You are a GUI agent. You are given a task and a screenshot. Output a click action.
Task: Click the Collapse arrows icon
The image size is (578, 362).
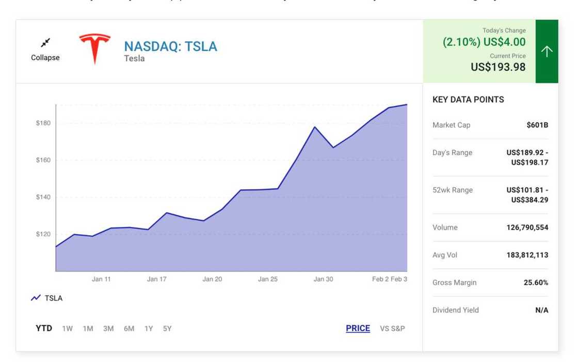coord(45,42)
